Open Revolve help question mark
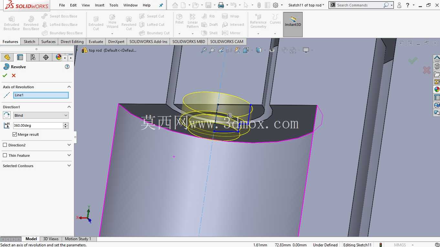Viewport: 440px width, 247px height. (x=67, y=67)
